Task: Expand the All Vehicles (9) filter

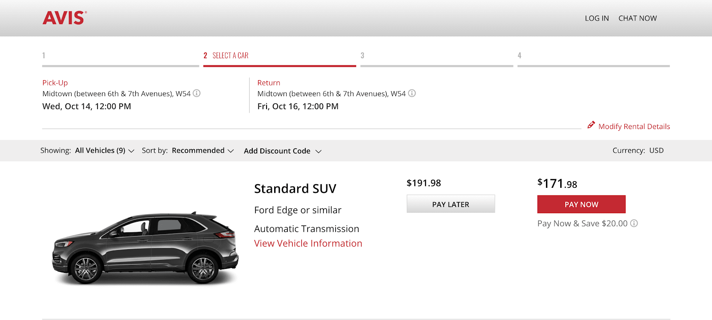Action: coord(105,150)
